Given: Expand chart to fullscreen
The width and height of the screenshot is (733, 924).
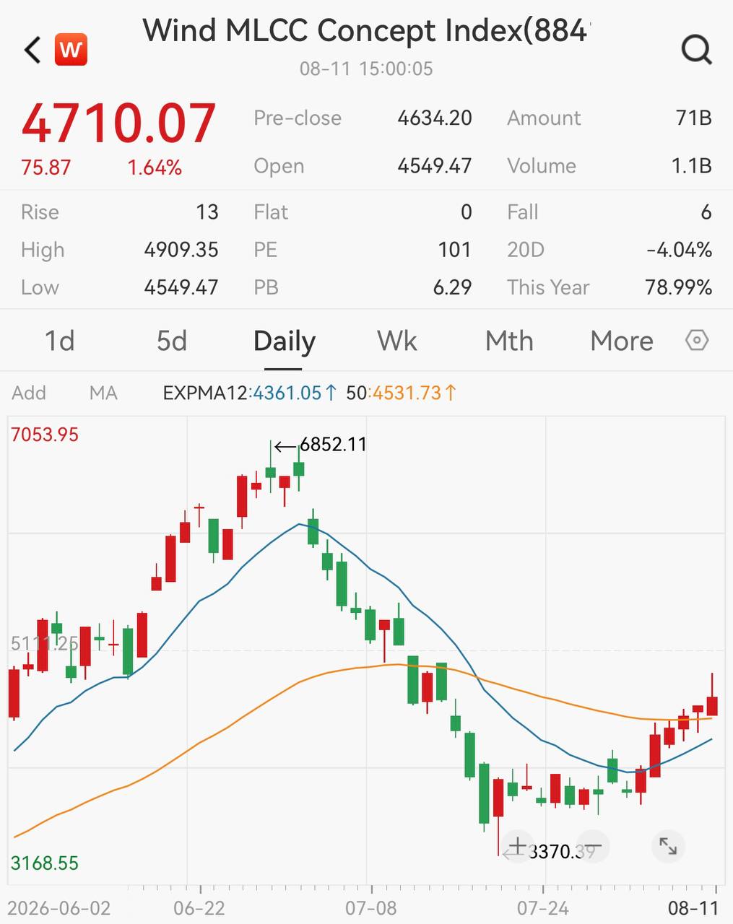Looking at the screenshot, I should point(668,846).
